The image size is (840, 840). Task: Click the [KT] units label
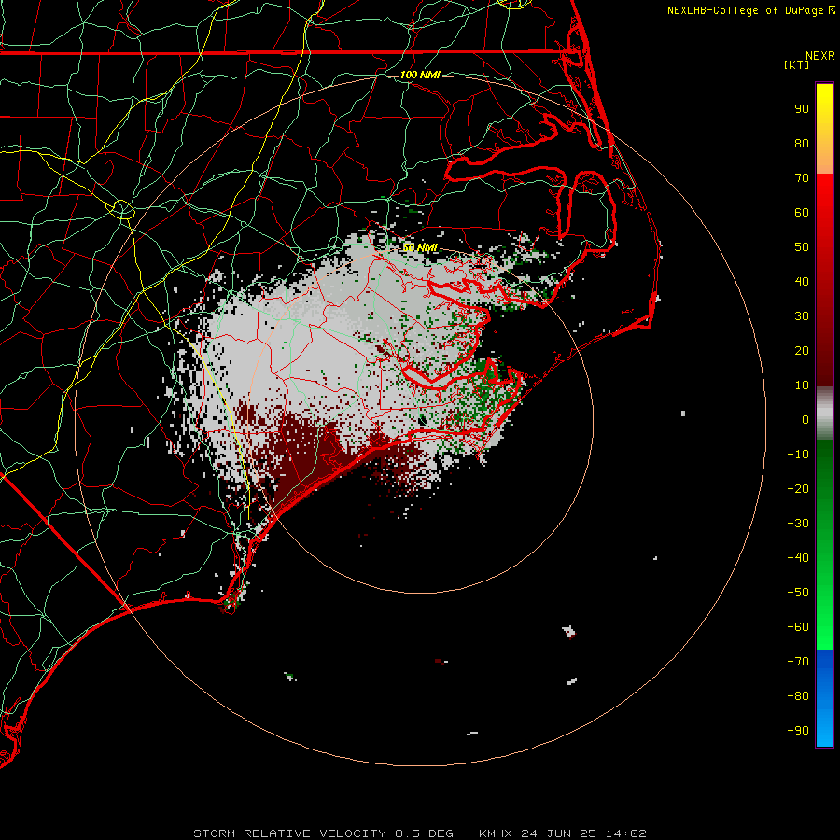[796, 64]
